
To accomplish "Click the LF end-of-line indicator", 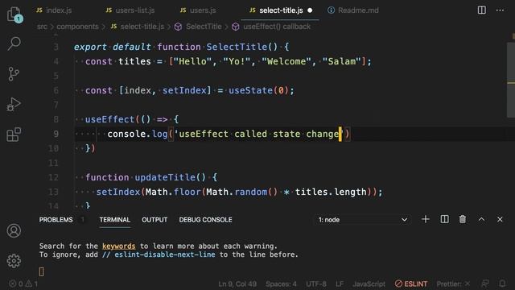I will pyautogui.click(x=340, y=284).
